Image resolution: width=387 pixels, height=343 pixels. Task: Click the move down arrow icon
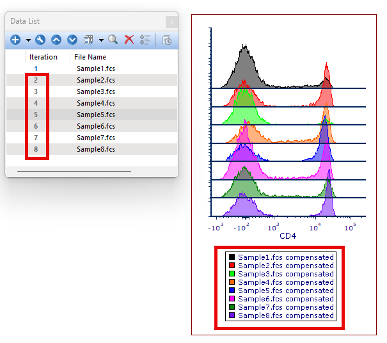[x=72, y=40]
